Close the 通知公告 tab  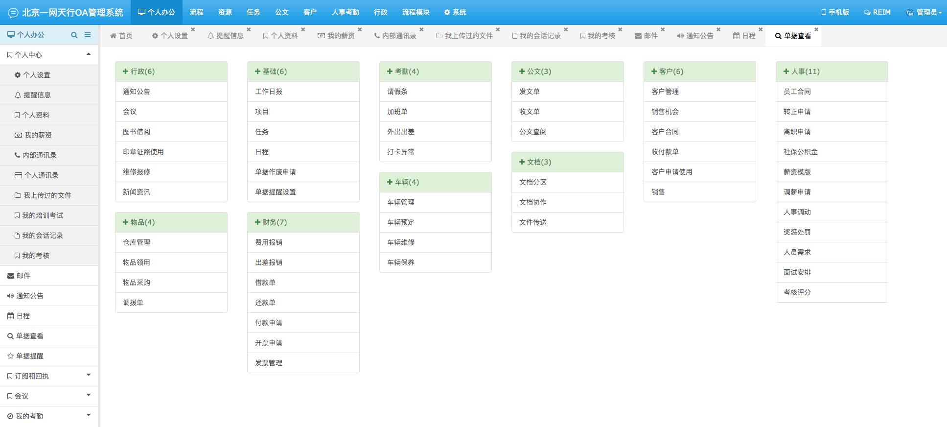(x=718, y=30)
